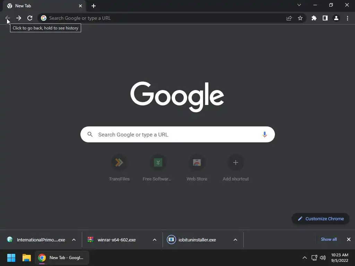This screenshot has width=355, height=266.
Task: Show hidden system tray icons
Action: 305,258
